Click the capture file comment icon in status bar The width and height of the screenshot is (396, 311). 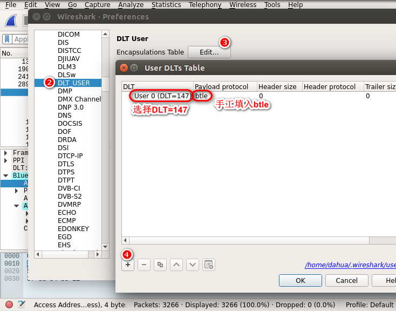click(21, 305)
